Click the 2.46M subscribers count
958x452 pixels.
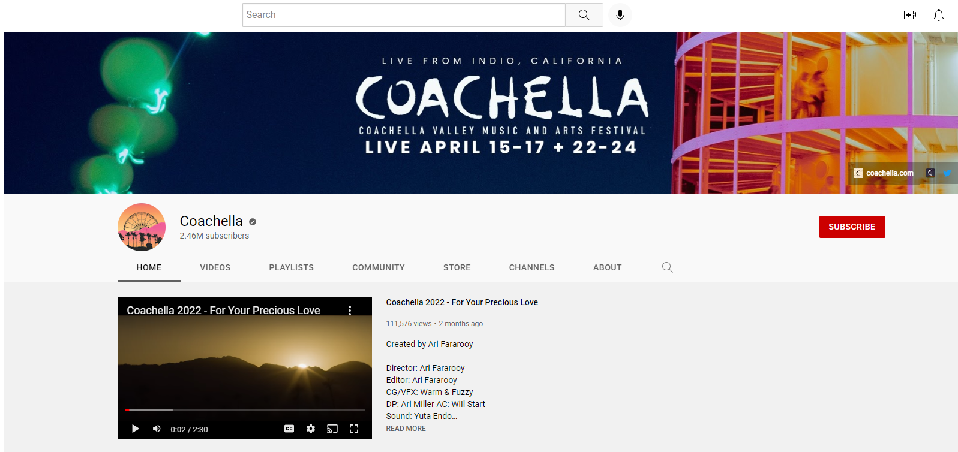tap(214, 236)
